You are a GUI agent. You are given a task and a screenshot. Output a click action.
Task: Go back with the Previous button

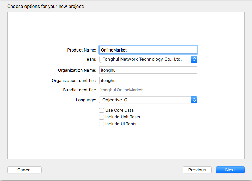pos(197,170)
